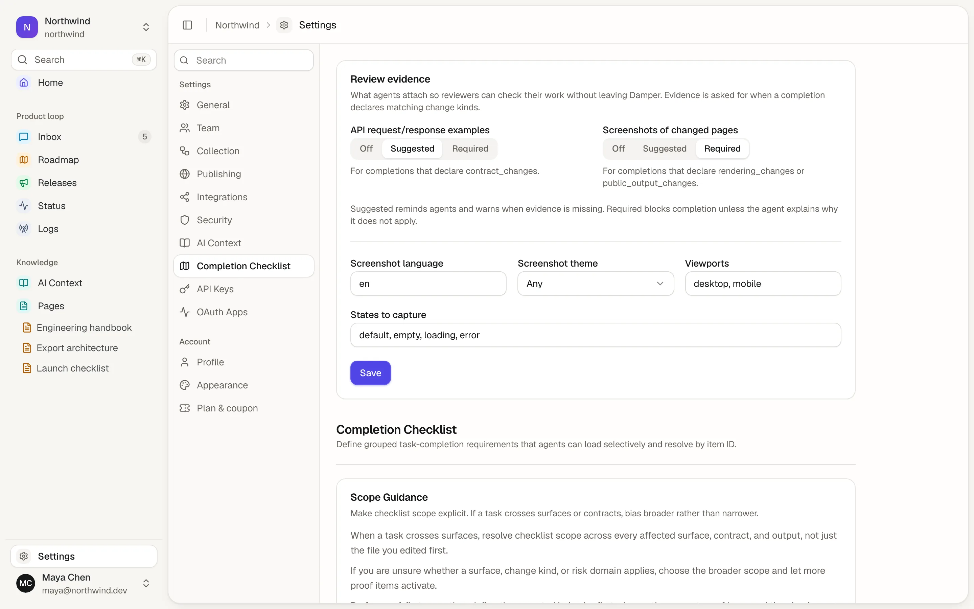
Task: Open the Engineering handbook page
Action: click(84, 328)
